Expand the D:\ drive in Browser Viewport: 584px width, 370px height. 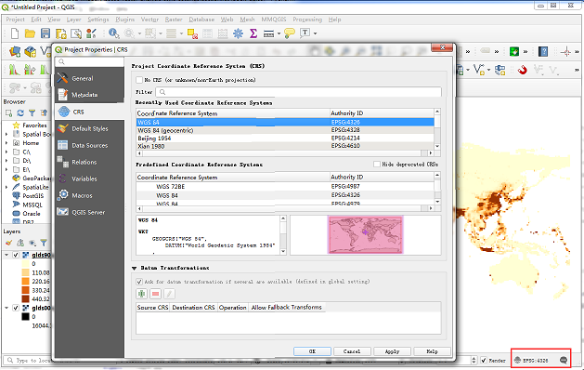pyautogui.click(x=6, y=161)
